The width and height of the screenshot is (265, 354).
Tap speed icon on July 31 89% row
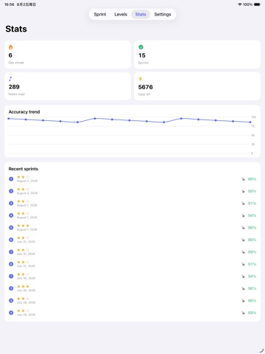(243, 252)
